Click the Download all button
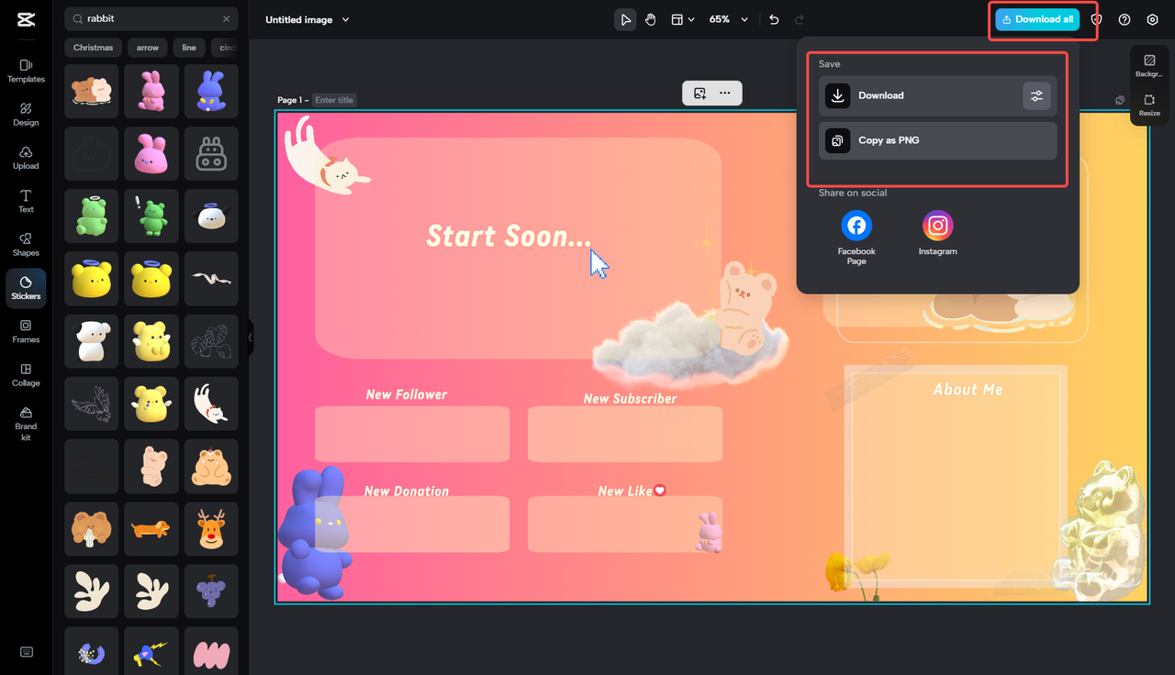This screenshot has height=675, width=1175. coord(1037,18)
